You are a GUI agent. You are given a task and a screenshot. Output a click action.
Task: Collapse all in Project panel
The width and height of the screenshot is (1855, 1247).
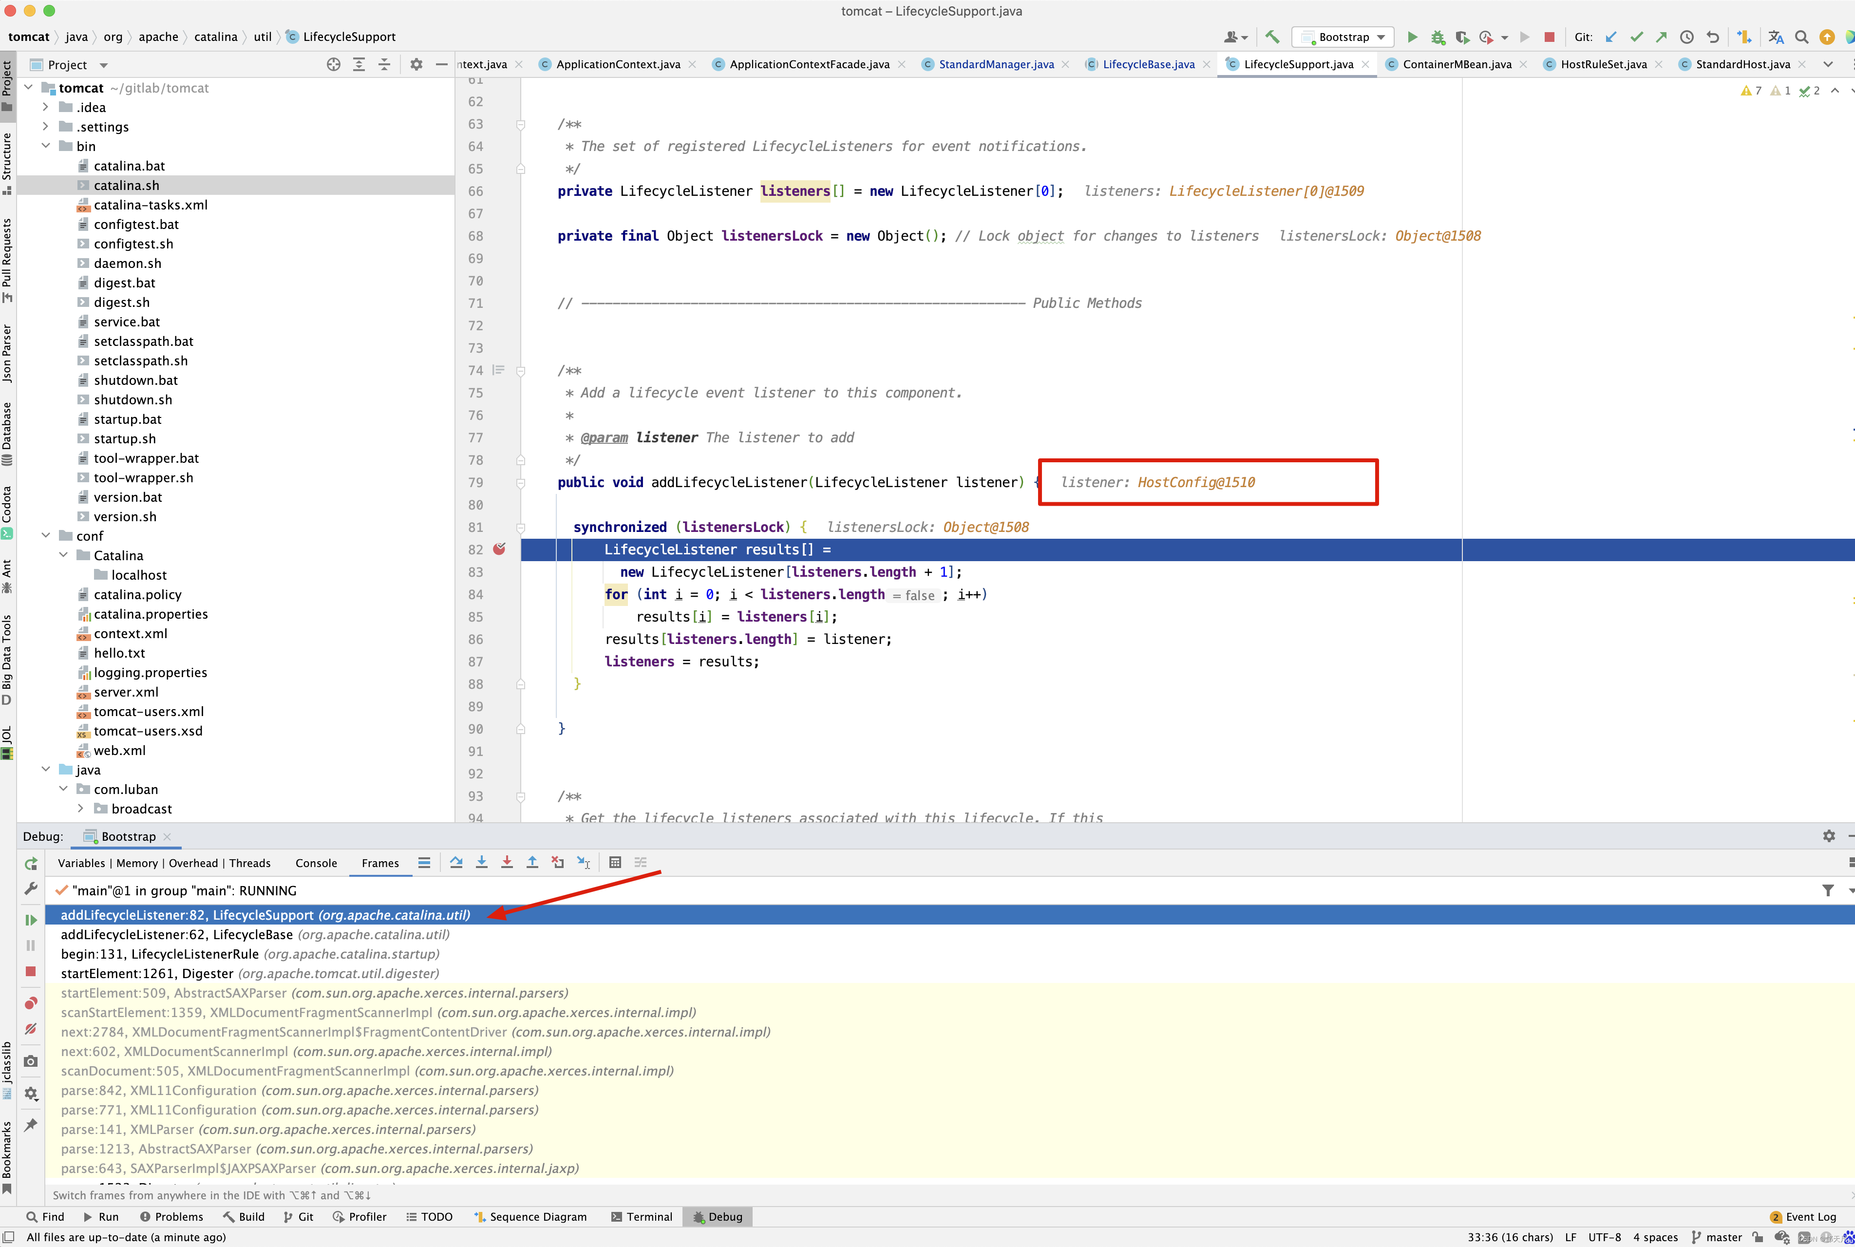point(384,64)
